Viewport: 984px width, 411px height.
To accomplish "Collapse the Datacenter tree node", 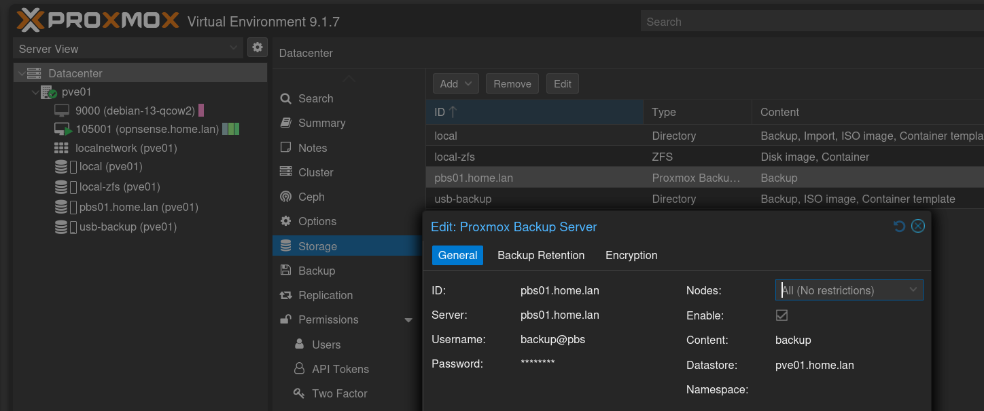I will click(x=22, y=73).
